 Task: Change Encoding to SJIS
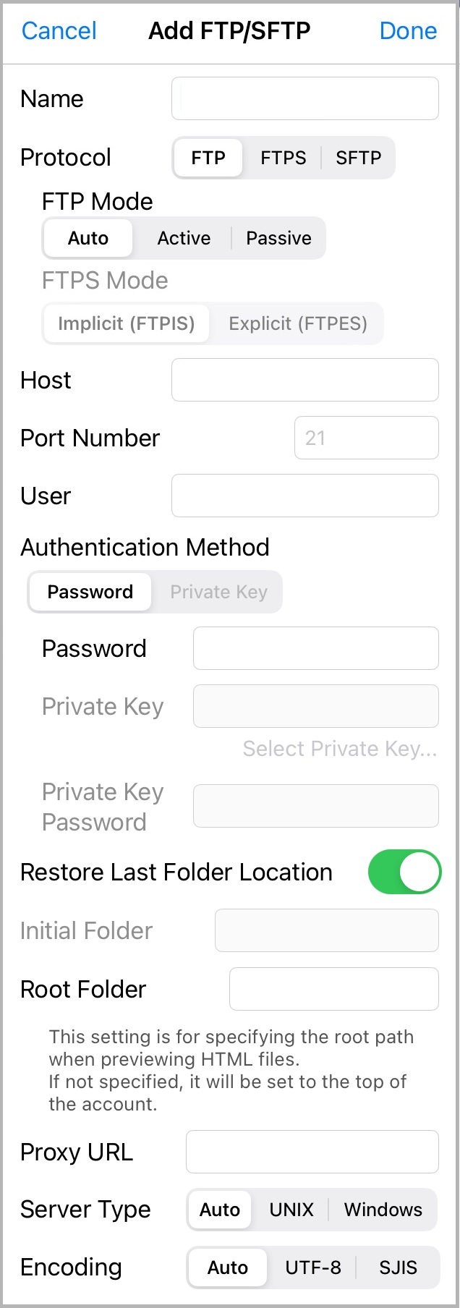click(400, 1267)
